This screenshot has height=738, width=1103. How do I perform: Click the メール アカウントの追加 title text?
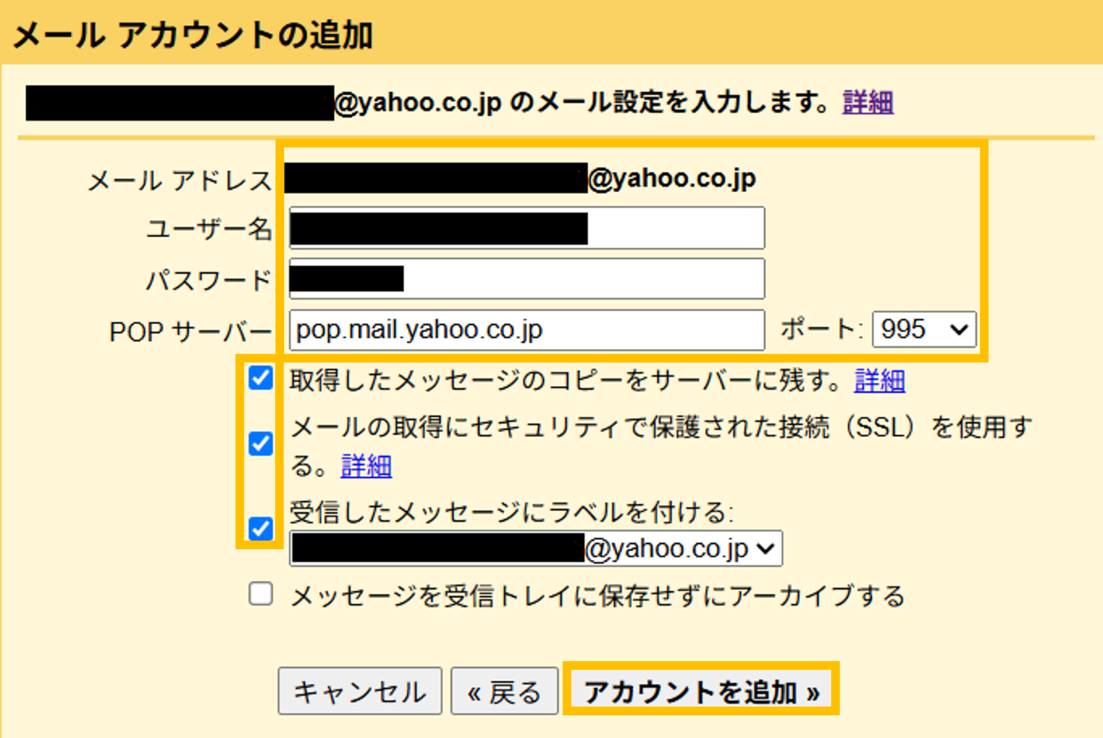[x=193, y=35]
